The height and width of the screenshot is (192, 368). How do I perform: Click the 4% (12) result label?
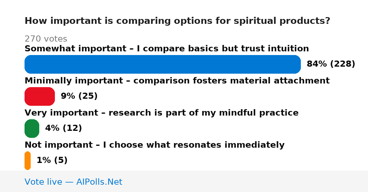point(63,128)
